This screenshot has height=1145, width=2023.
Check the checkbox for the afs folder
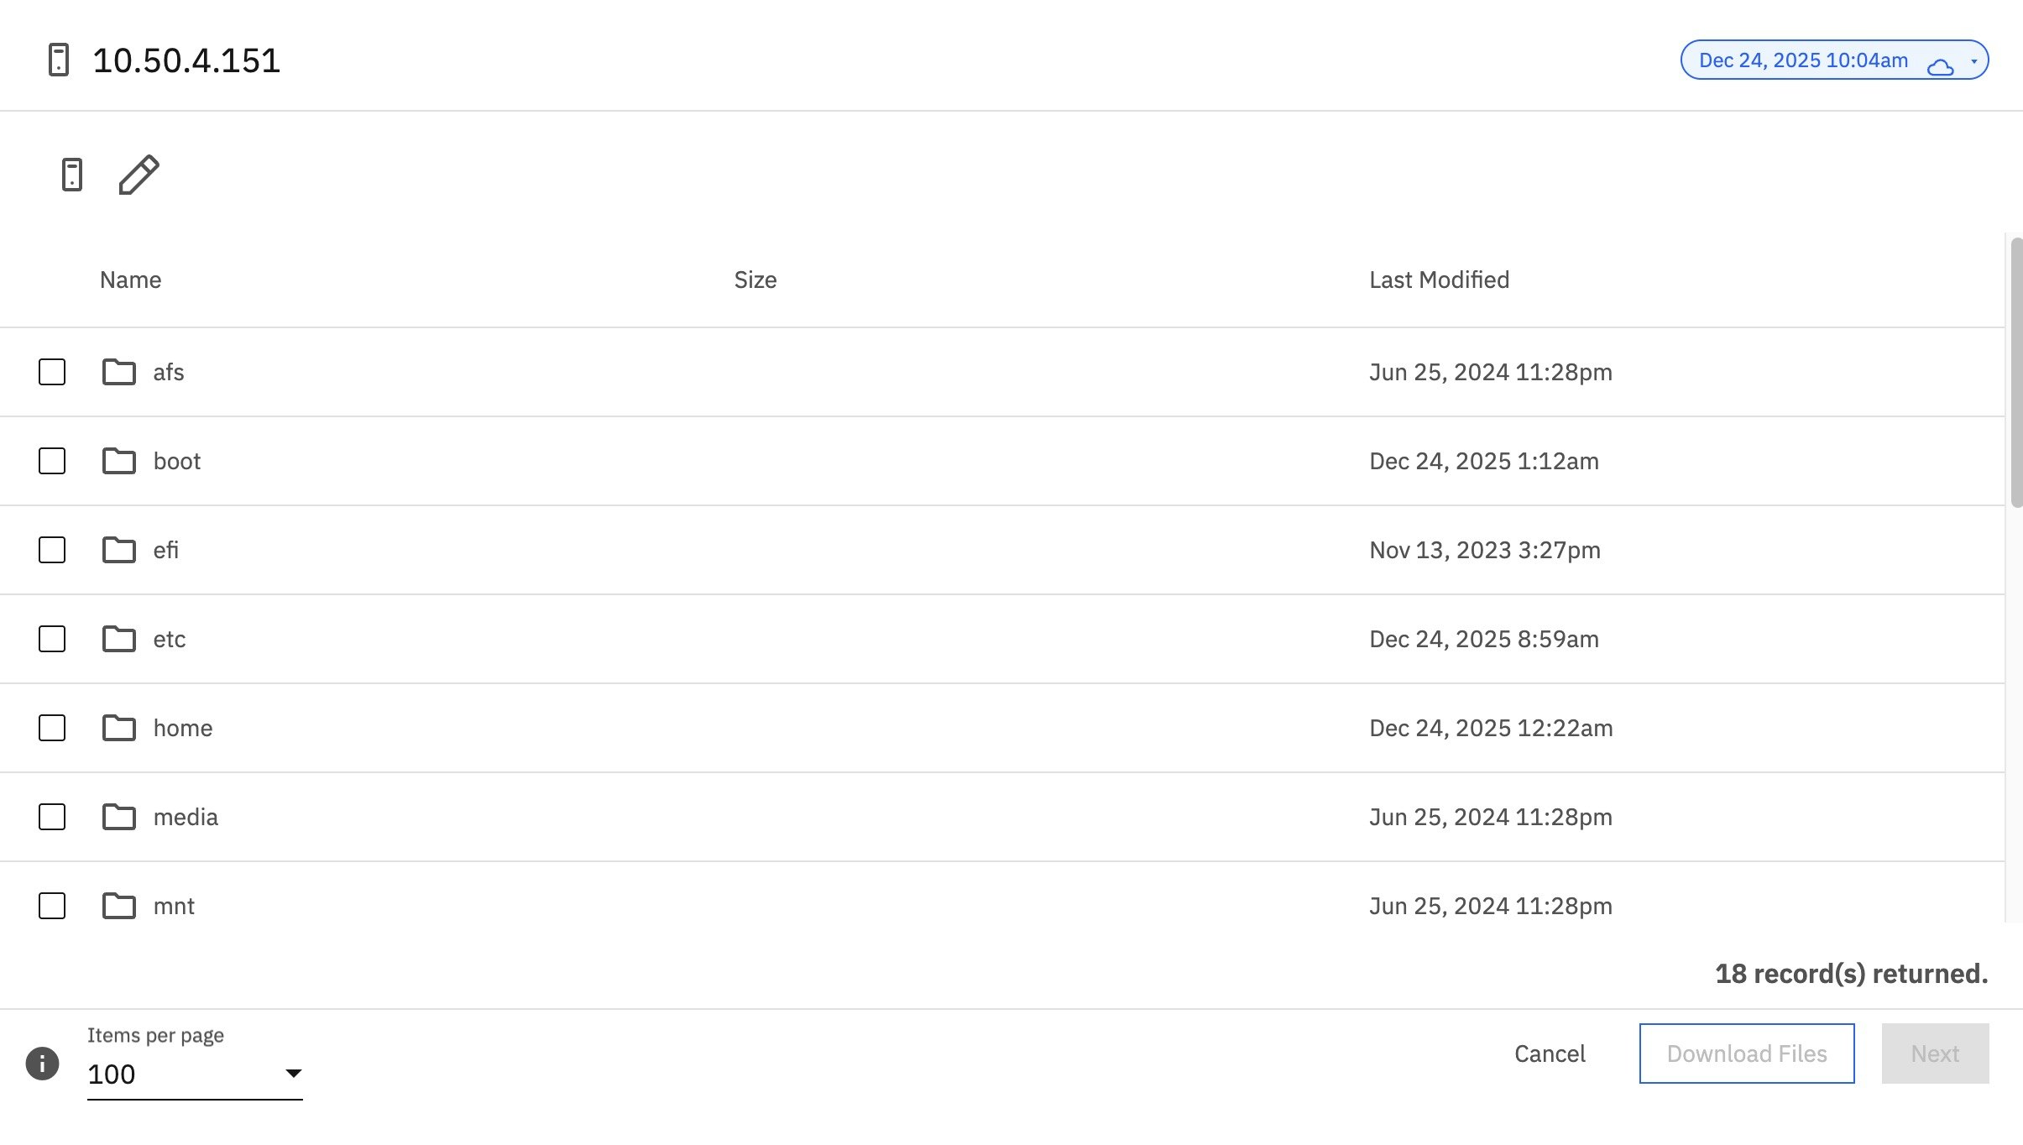click(51, 371)
